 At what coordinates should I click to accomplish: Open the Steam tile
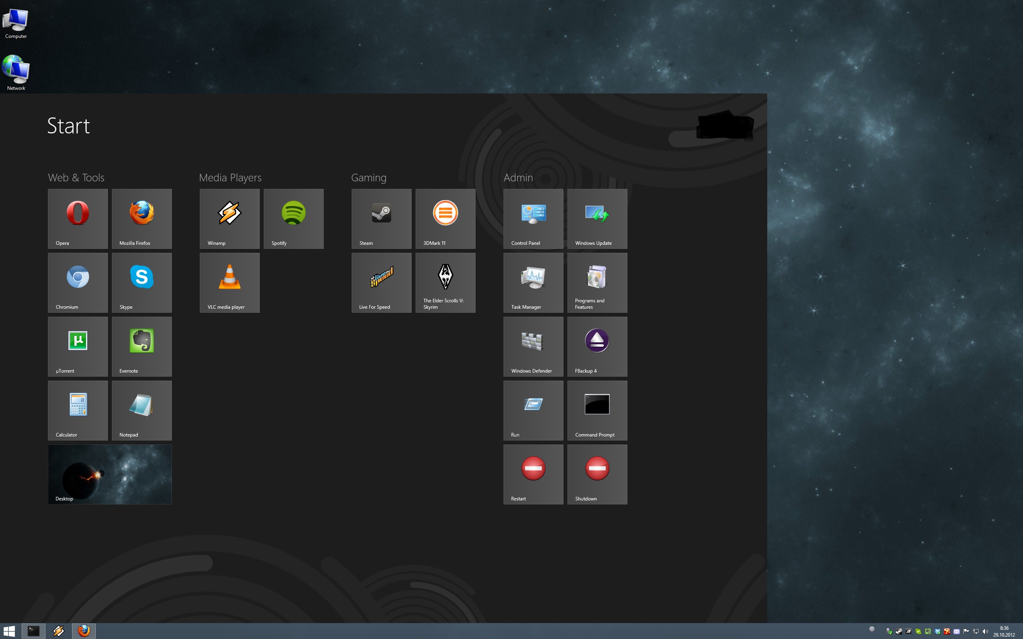[381, 218]
